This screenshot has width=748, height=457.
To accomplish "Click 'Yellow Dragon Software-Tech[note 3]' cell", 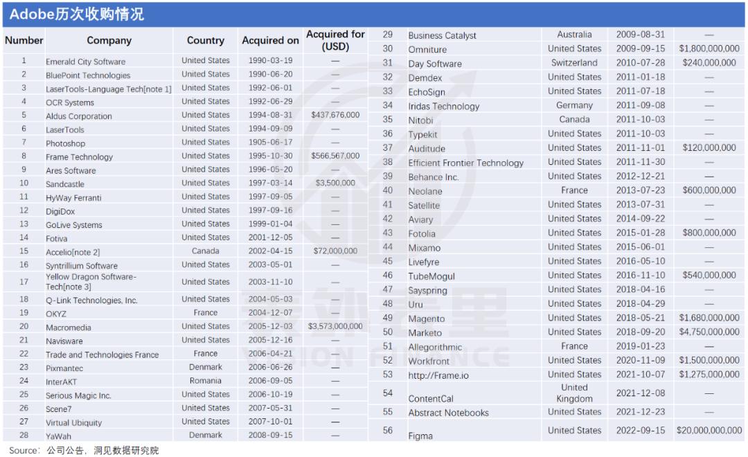I will tap(91, 281).
